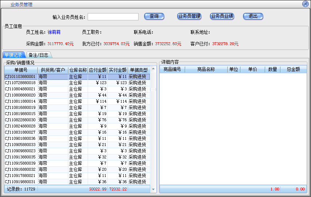Screen dimensions: 311x197
Task: Close the 业务员管理 window
Action: [x=306, y=4]
